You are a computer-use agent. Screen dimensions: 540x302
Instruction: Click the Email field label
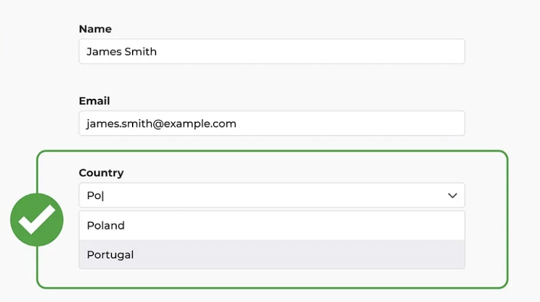pos(95,101)
